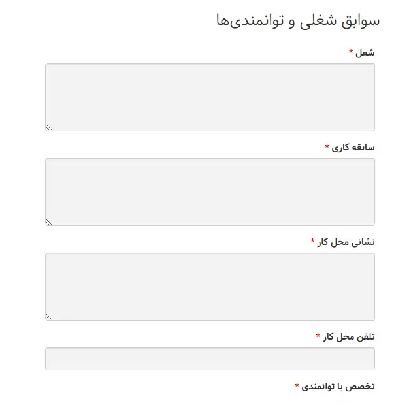Click the word توانمندی‌ها in the heading
Viewport: 394px width, 403px height.
pos(250,20)
